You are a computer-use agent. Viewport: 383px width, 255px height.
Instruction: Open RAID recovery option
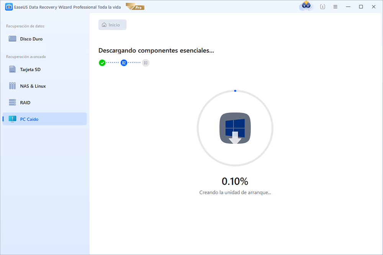point(45,102)
